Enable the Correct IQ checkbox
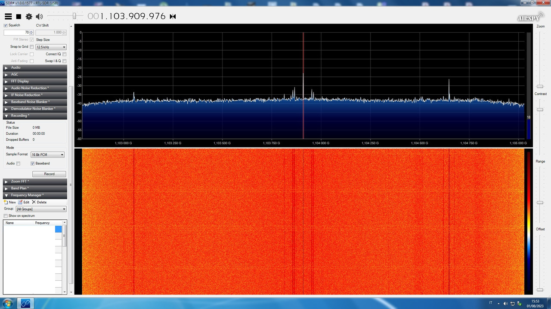 pyautogui.click(x=64, y=54)
